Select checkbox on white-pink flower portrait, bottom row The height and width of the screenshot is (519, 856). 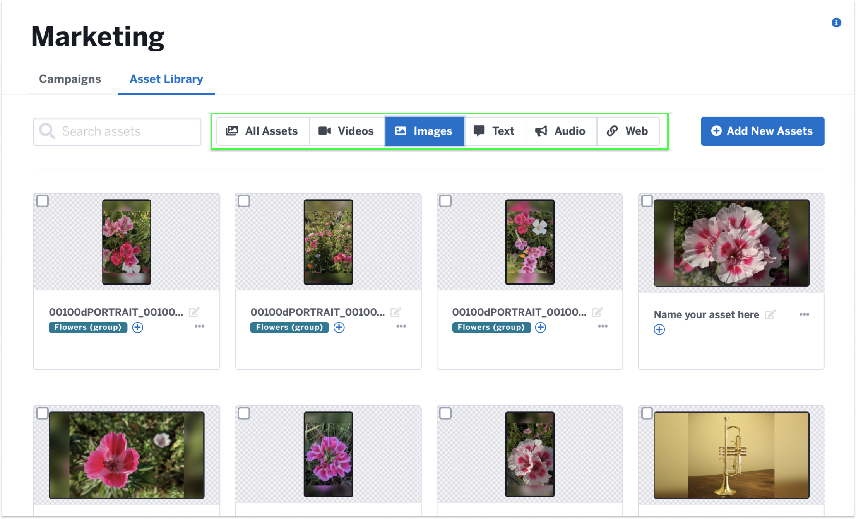click(445, 413)
